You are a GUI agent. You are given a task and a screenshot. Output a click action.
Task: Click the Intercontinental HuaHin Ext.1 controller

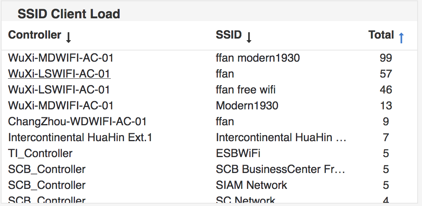point(80,137)
